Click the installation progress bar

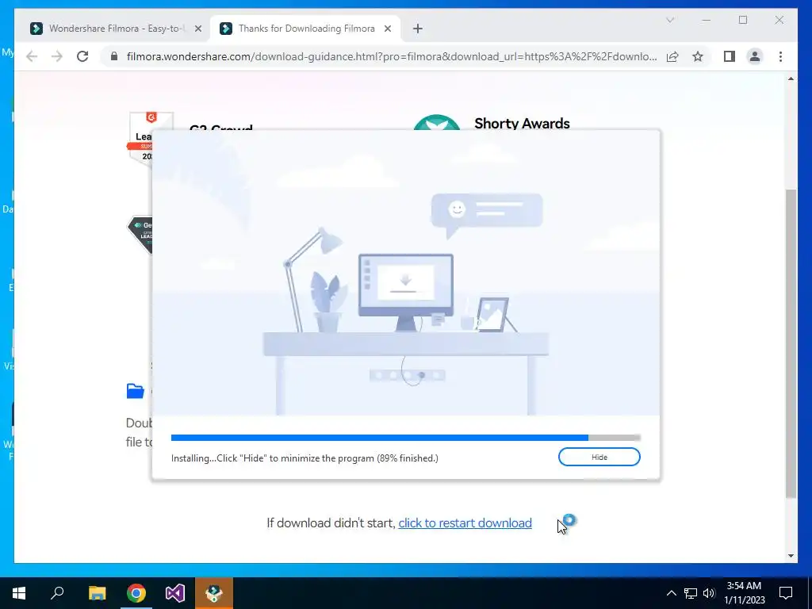coord(405,438)
